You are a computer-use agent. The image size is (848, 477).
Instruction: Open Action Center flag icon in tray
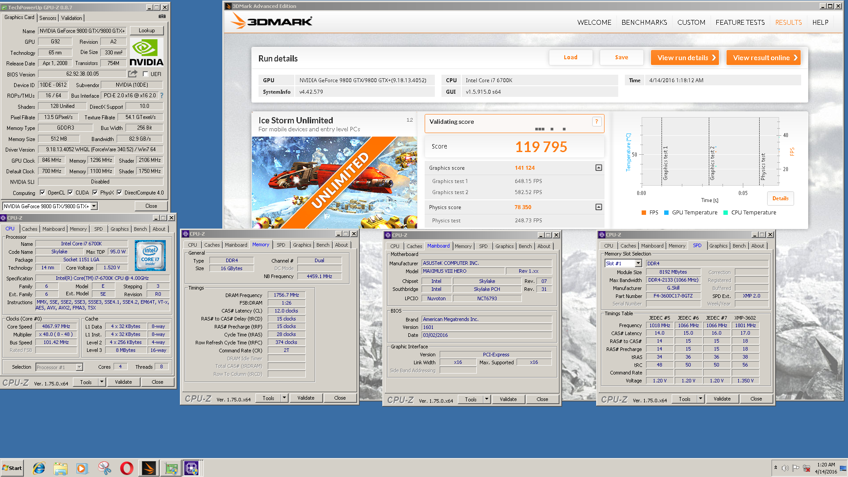click(795, 468)
